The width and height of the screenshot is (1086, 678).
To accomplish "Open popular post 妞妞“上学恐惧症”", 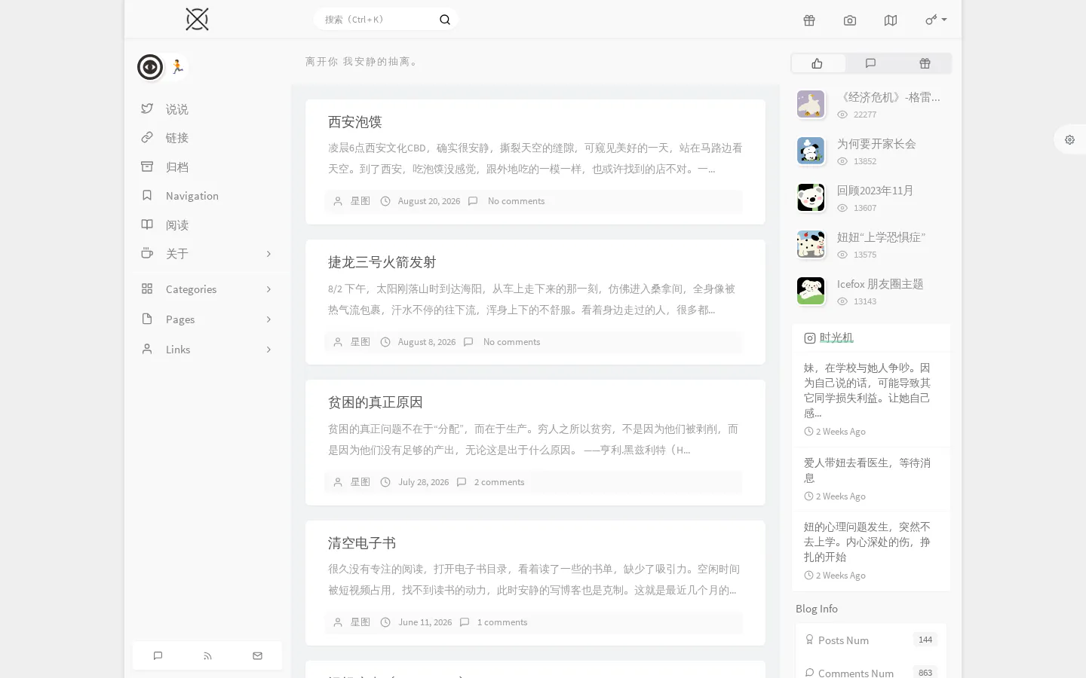I will click(881, 237).
